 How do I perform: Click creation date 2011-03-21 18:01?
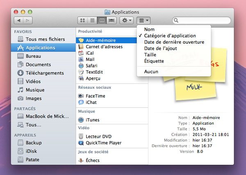tap(211, 135)
